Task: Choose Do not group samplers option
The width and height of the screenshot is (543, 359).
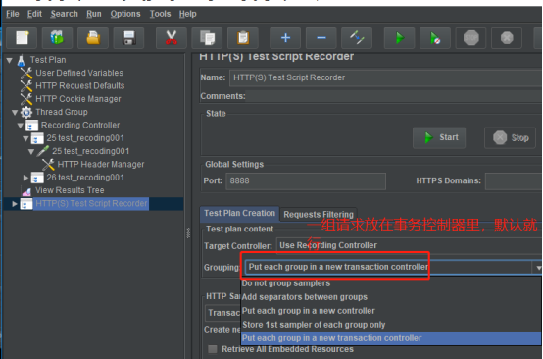Action: (x=391, y=283)
